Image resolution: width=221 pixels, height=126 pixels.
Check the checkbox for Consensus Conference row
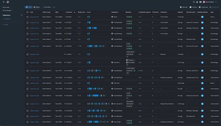(x=28, y=122)
